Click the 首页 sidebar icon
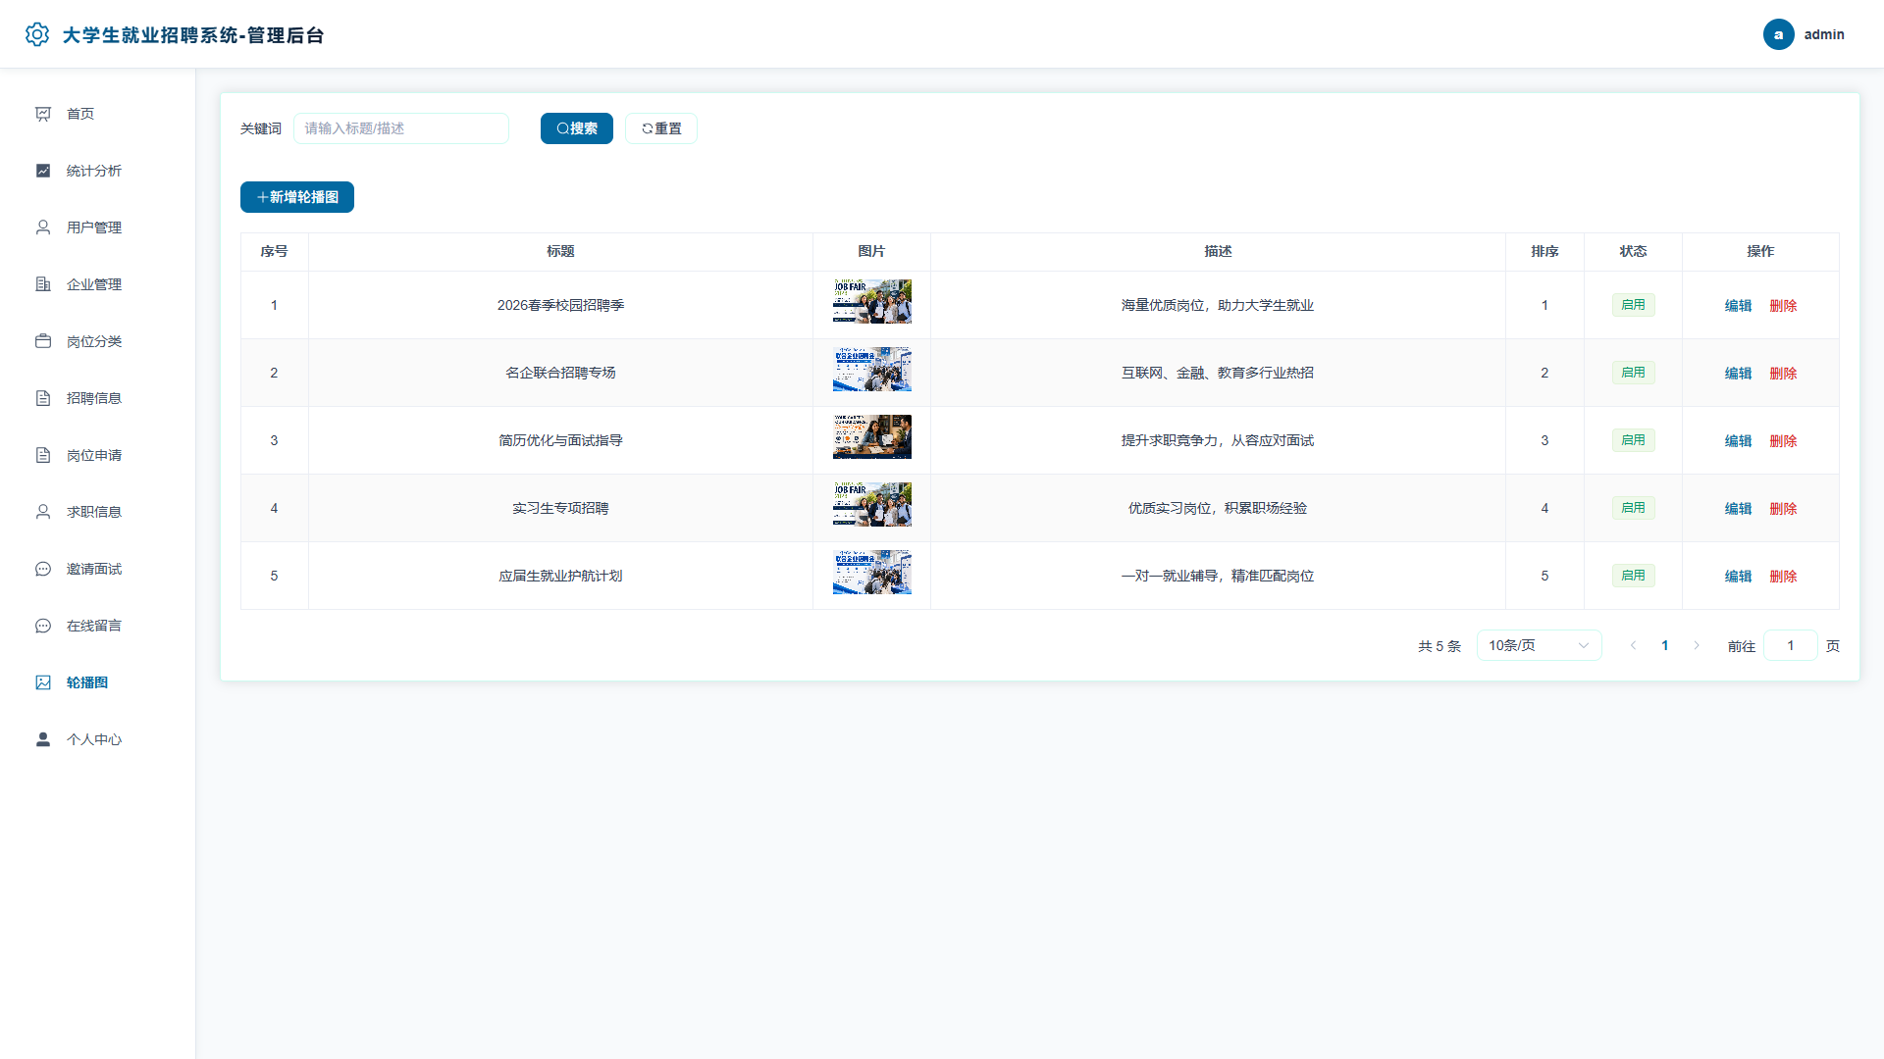The height and width of the screenshot is (1059, 1884). click(x=43, y=114)
